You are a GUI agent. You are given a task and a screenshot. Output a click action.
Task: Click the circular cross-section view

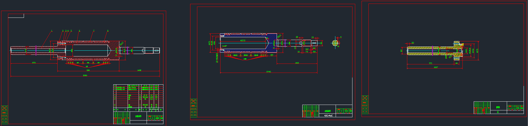click(x=335, y=43)
